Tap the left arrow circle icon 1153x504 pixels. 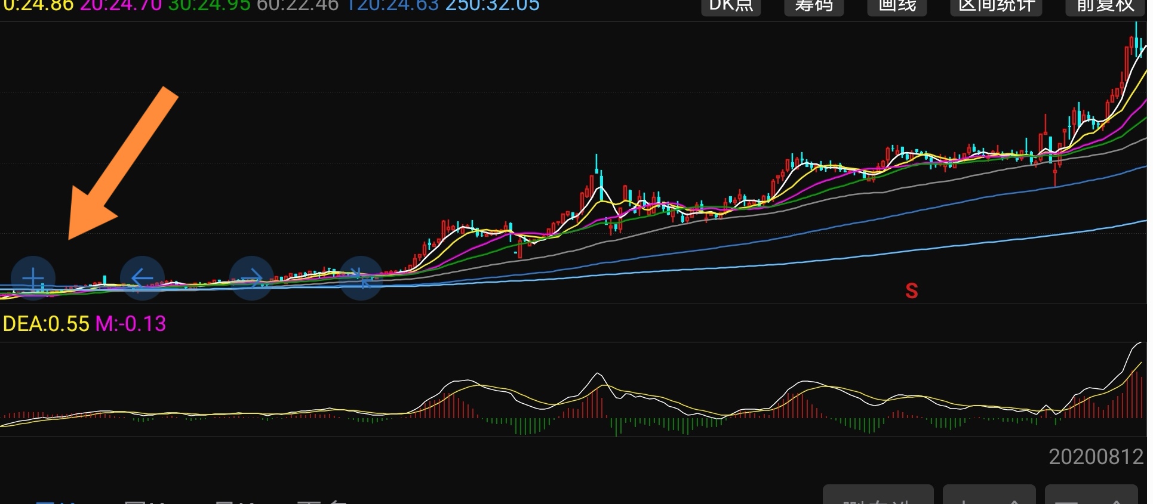[142, 278]
